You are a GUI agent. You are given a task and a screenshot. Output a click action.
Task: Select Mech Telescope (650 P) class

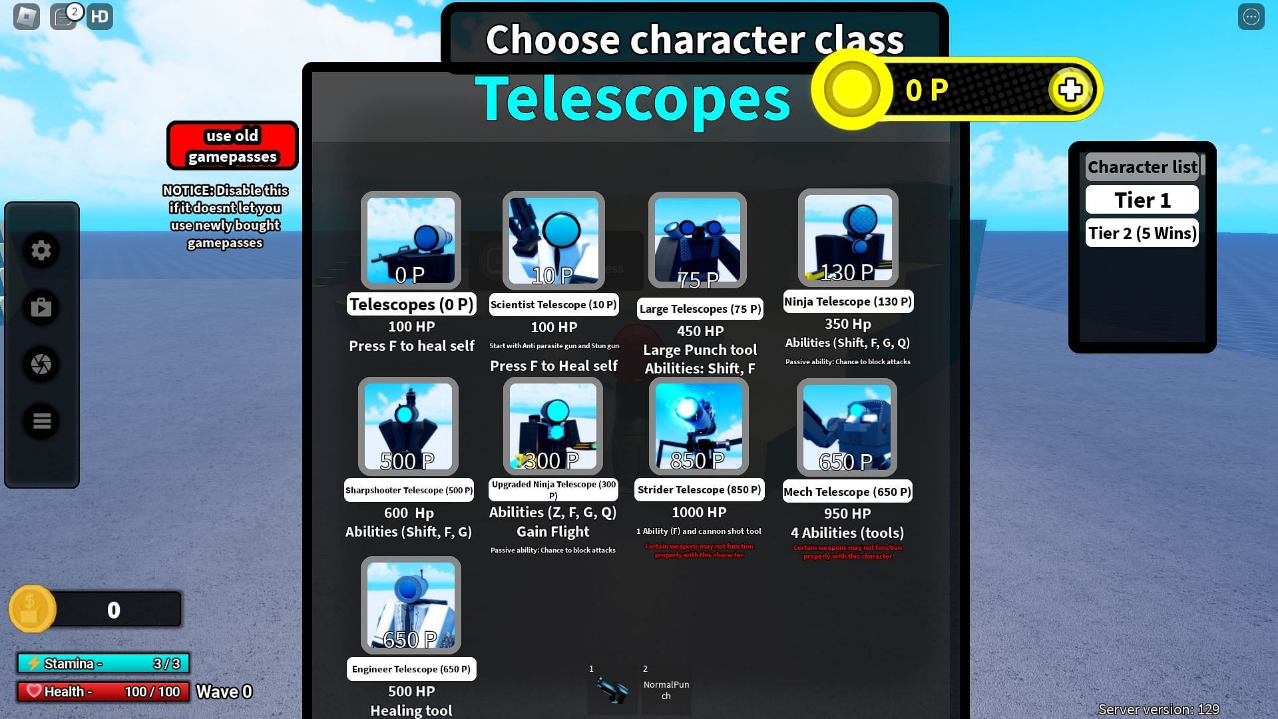847,427
